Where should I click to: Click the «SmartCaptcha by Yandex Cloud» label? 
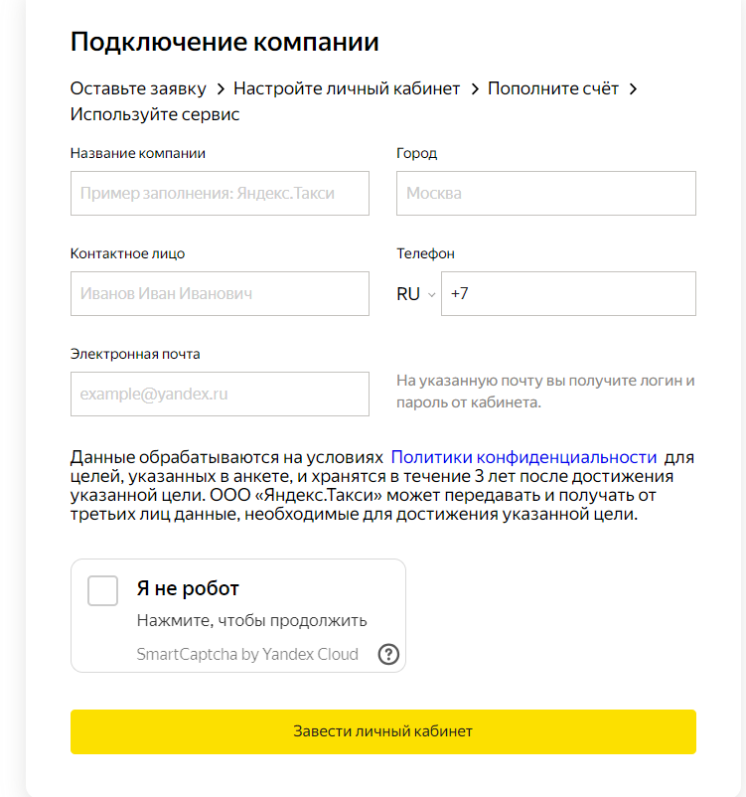(246, 654)
